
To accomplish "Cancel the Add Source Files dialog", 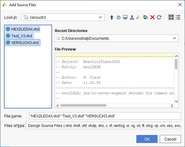I will pos(170,139).
